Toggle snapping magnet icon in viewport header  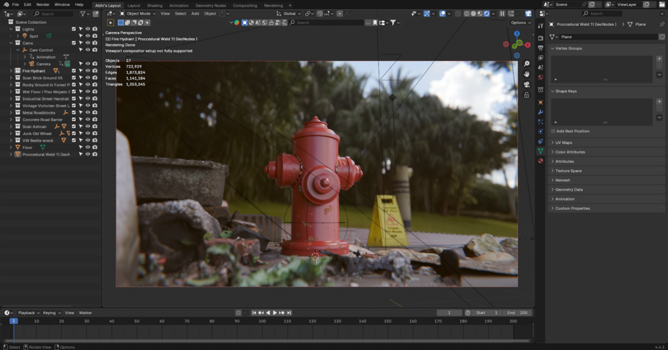point(320,14)
